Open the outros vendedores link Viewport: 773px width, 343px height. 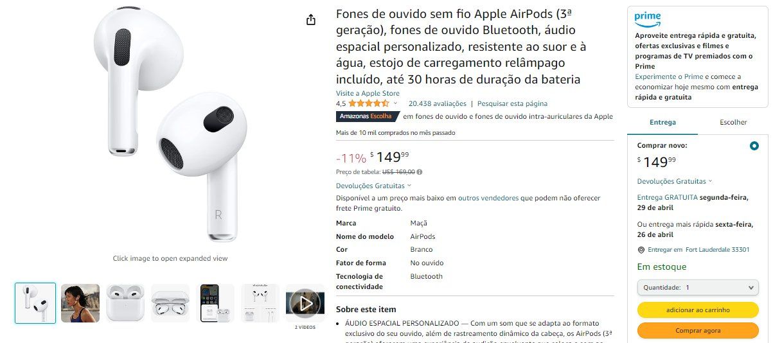(488, 198)
